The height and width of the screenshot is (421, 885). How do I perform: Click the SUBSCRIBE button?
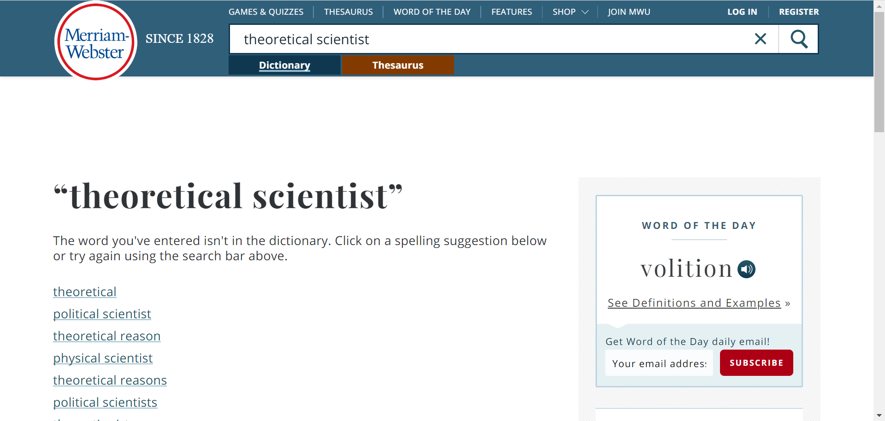coord(756,363)
